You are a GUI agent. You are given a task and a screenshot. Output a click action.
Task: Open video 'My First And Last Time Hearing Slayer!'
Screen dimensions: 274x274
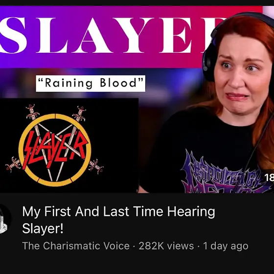click(118, 220)
